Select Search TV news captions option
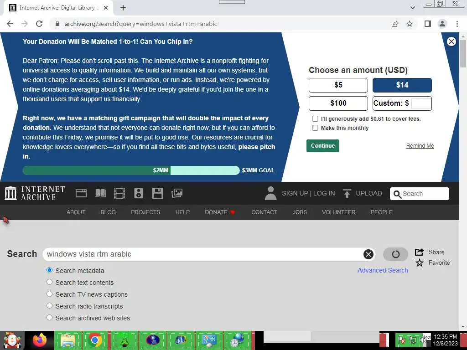The height and width of the screenshot is (350, 467). (49, 294)
